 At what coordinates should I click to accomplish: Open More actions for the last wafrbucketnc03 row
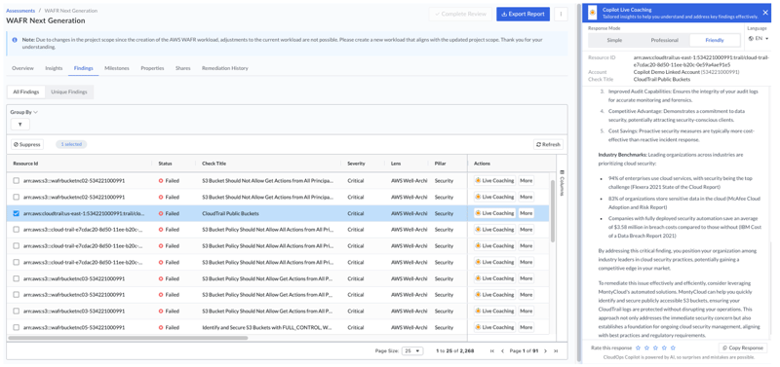click(526, 311)
